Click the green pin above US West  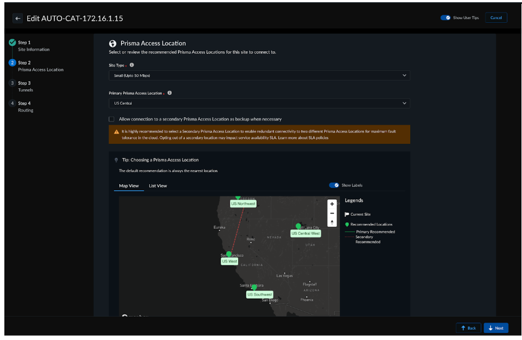[229, 254]
